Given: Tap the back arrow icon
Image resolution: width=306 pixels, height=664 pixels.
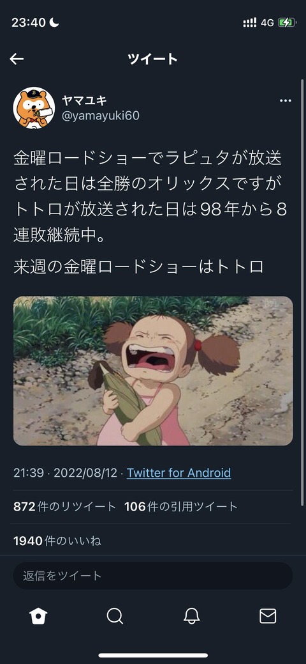Looking at the screenshot, I should pos(17,59).
